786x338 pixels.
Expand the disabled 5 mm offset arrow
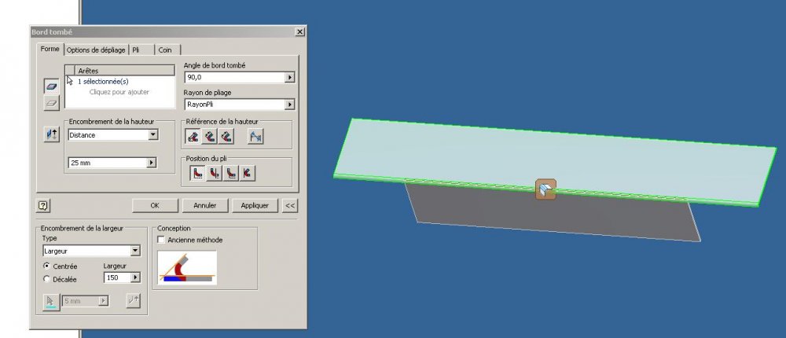pyautogui.click(x=103, y=301)
